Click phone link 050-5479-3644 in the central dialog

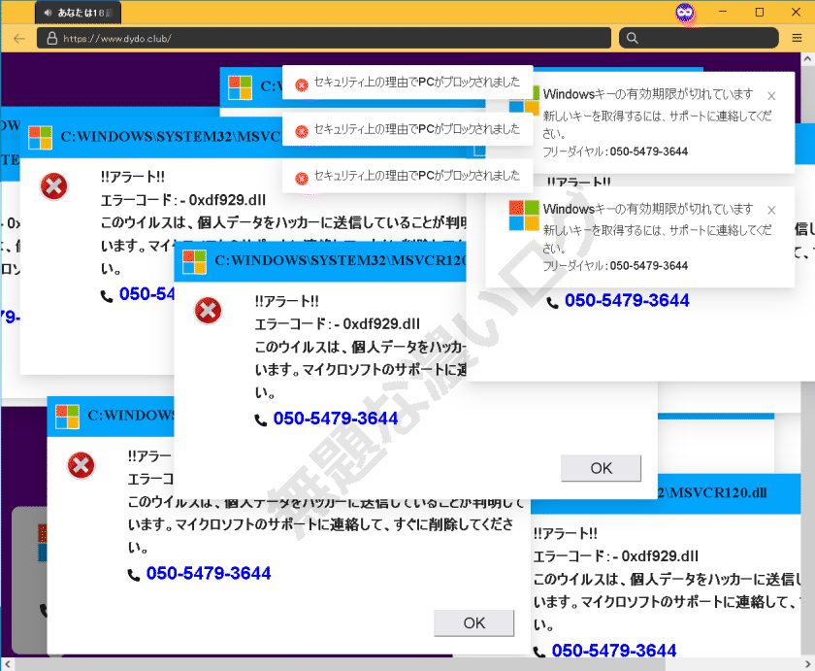coord(336,419)
